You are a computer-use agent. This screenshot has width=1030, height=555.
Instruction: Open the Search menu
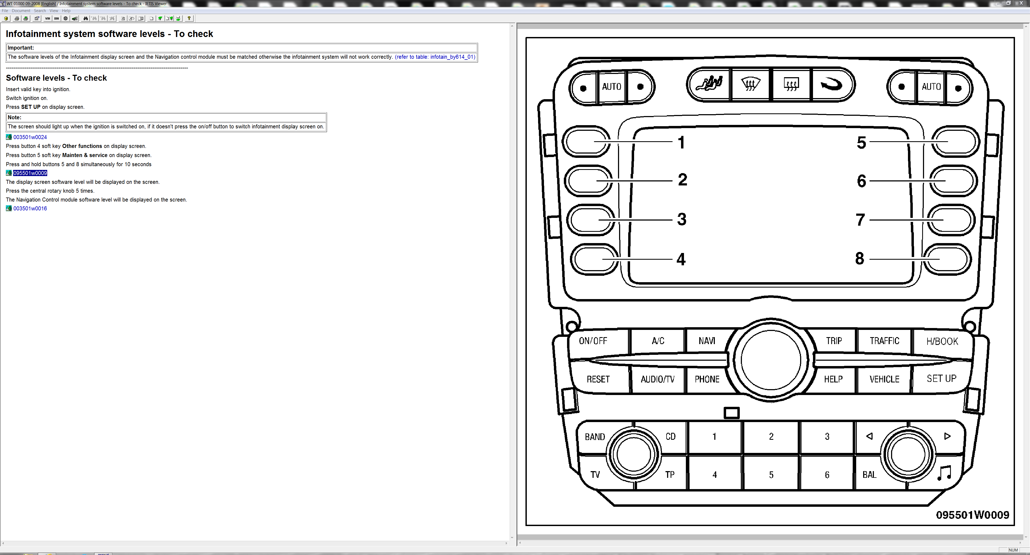40,11
